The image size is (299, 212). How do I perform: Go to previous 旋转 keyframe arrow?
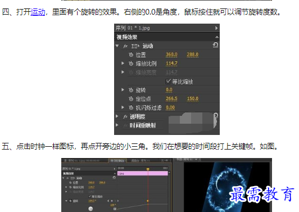coord(108,201)
